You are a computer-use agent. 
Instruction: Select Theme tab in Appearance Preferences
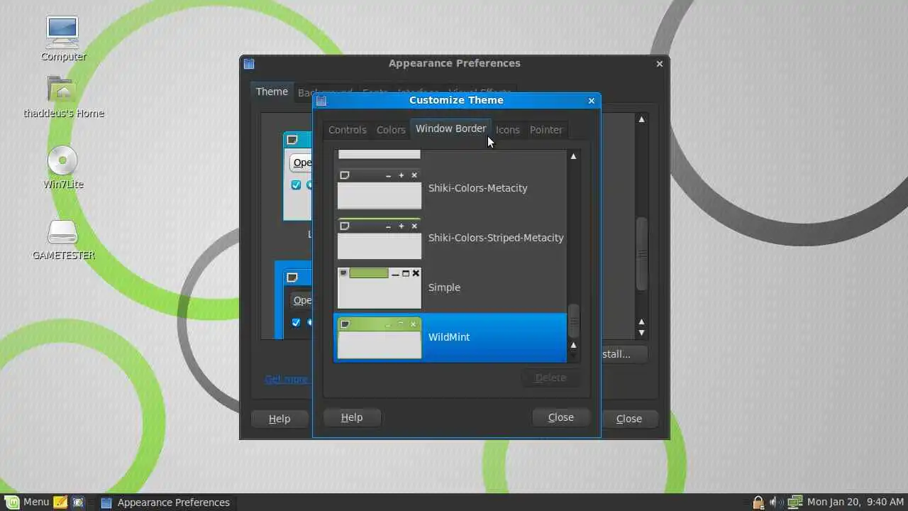coord(272,92)
